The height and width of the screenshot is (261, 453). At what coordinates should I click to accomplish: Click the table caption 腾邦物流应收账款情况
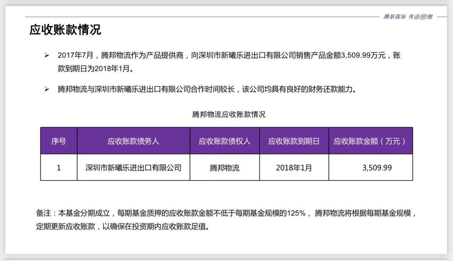coord(229,114)
